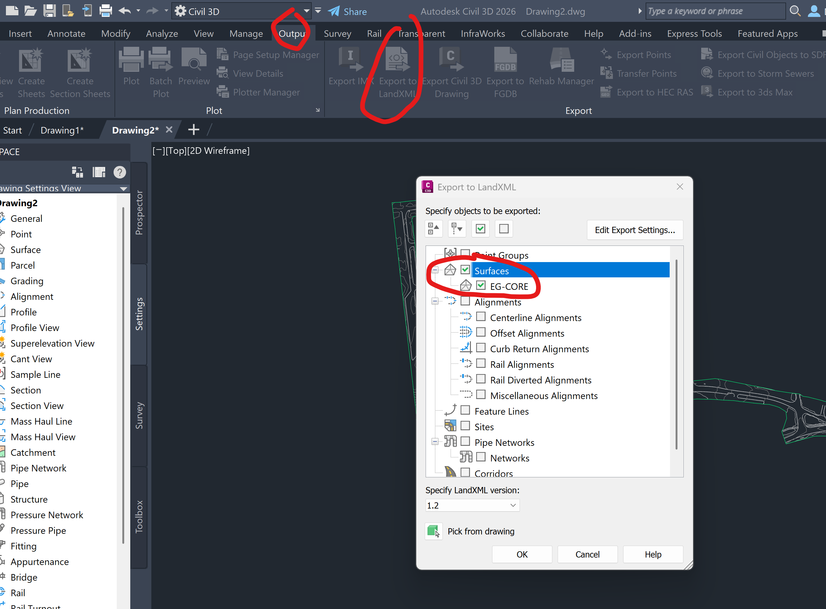Screen dimensions: 826x609
Task: Uncheck the EG-CORE surface checkbox
Action: click(481, 285)
